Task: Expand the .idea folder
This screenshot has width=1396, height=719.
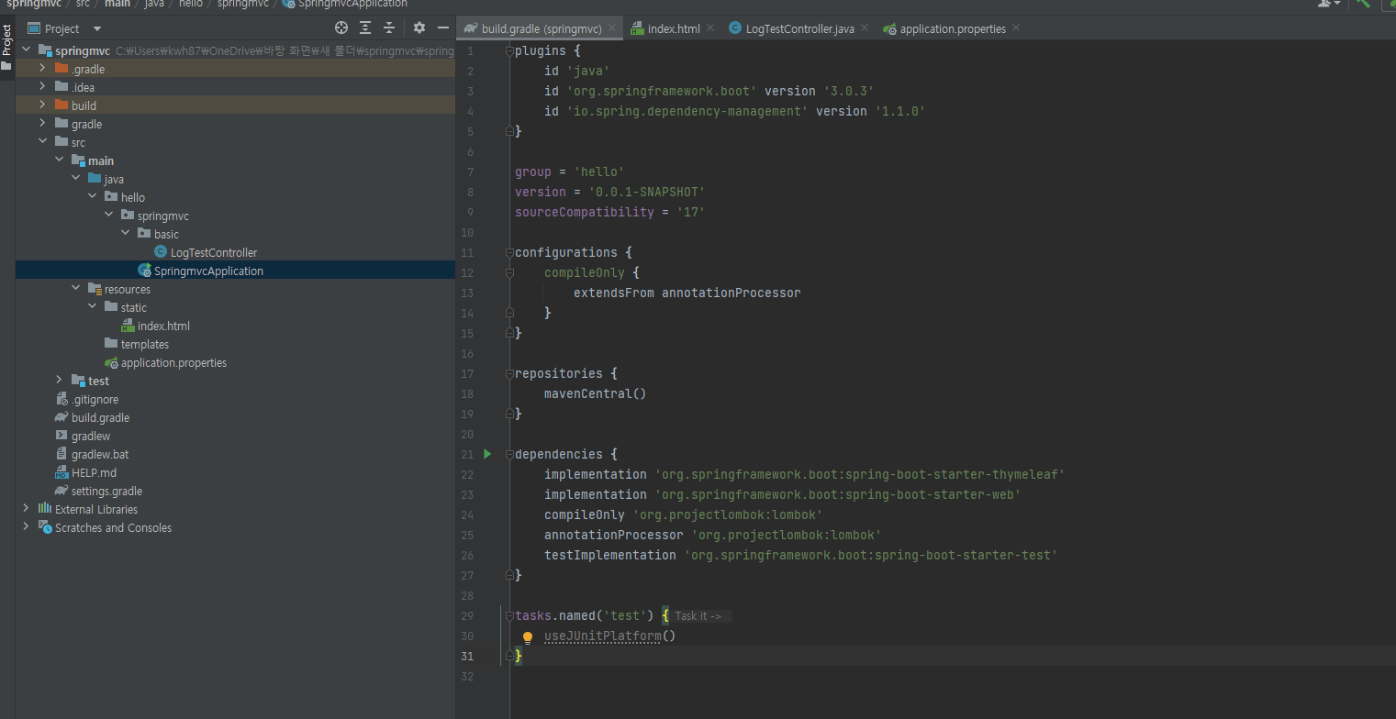Action: (42, 87)
